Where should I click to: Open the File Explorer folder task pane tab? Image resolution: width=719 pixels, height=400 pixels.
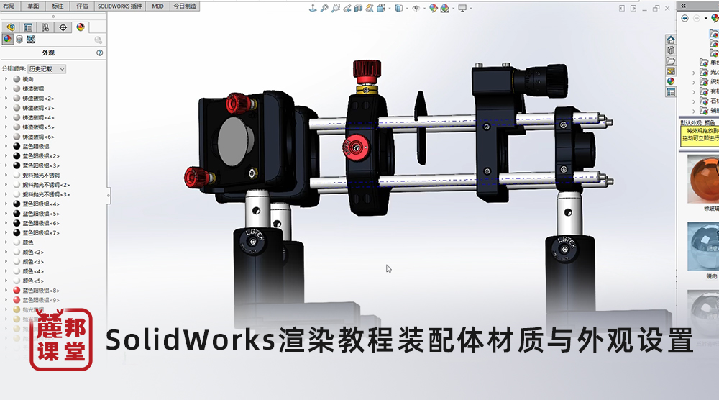click(671, 60)
